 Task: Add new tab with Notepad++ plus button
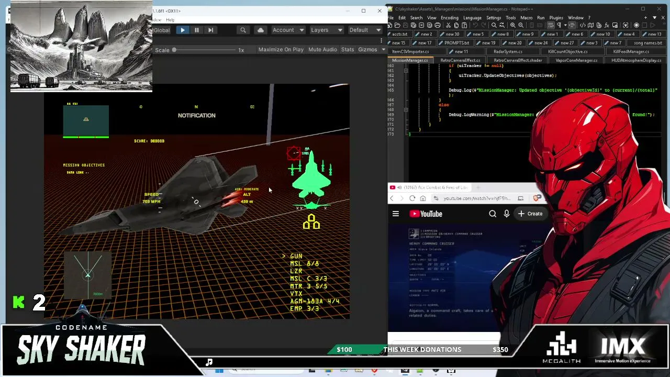click(645, 18)
